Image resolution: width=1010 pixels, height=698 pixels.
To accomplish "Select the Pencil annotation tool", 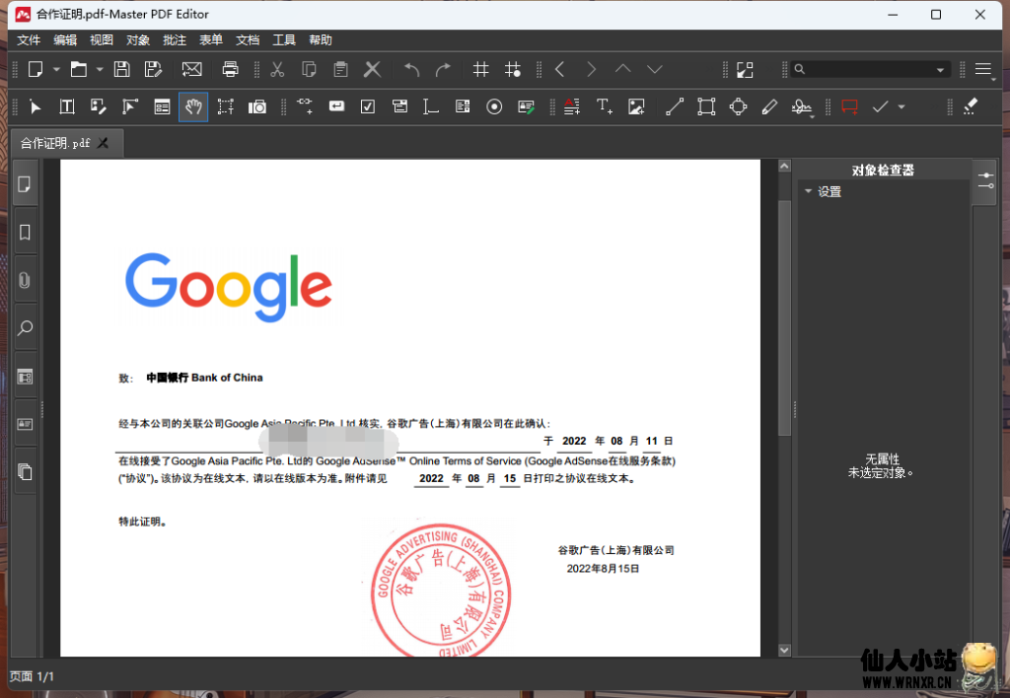I will pos(771,106).
